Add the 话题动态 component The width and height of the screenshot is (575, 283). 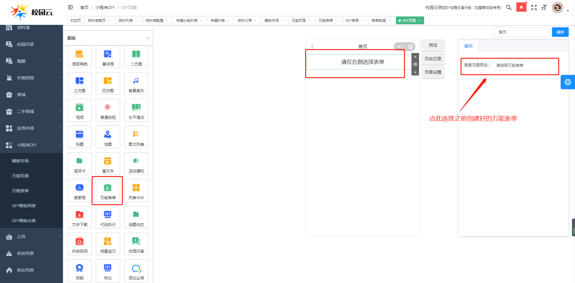(x=136, y=217)
